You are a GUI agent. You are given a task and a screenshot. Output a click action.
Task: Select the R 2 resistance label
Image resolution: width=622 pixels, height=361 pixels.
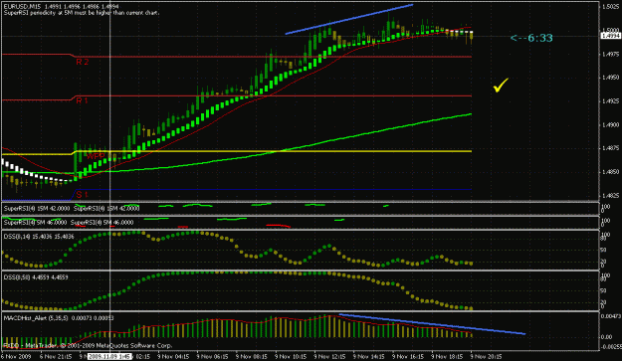83,62
